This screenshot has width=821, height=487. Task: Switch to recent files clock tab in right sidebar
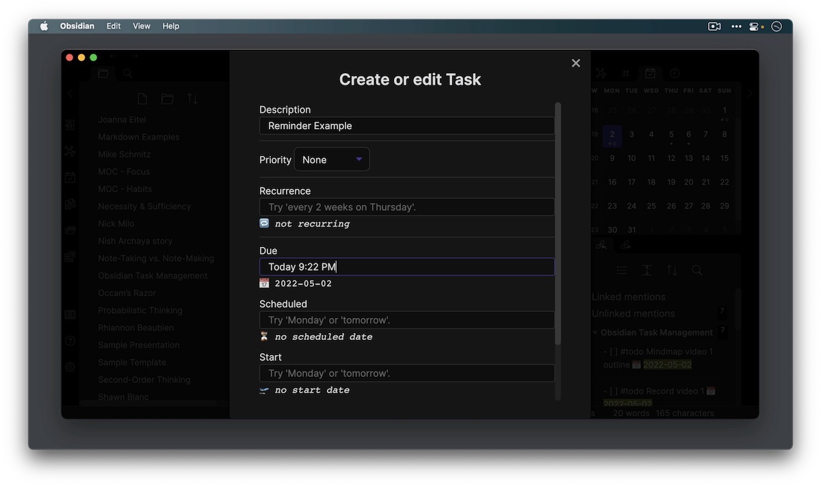point(675,73)
